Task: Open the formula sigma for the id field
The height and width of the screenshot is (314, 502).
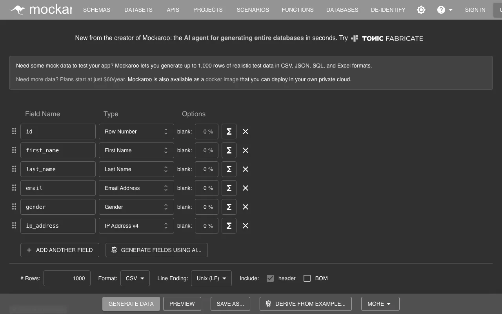Action: point(229,131)
